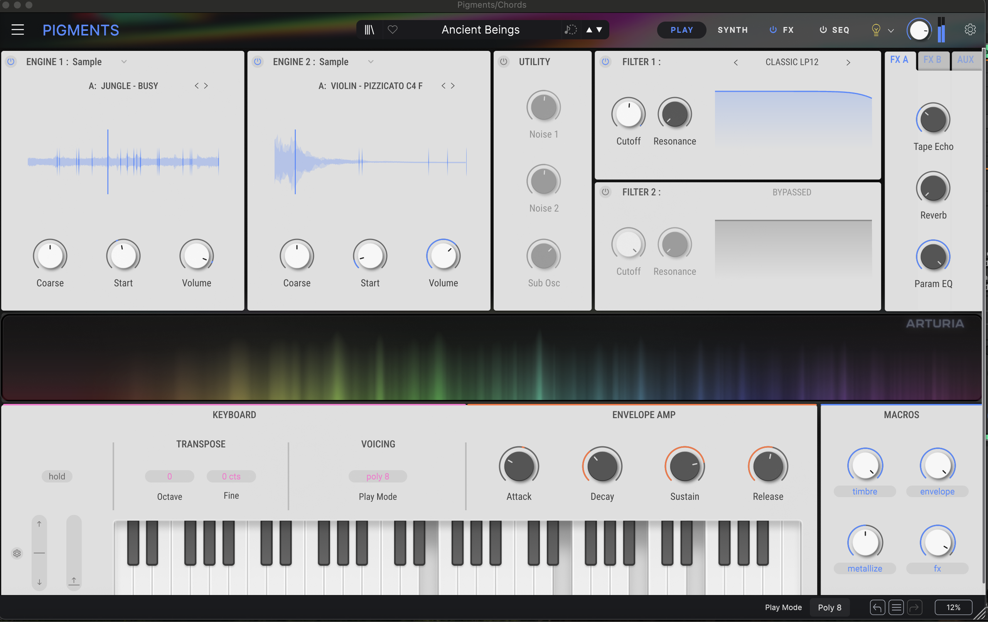Open Poly 8 selector in status bar
Viewport: 988px width, 622px height.
coord(829,607)
